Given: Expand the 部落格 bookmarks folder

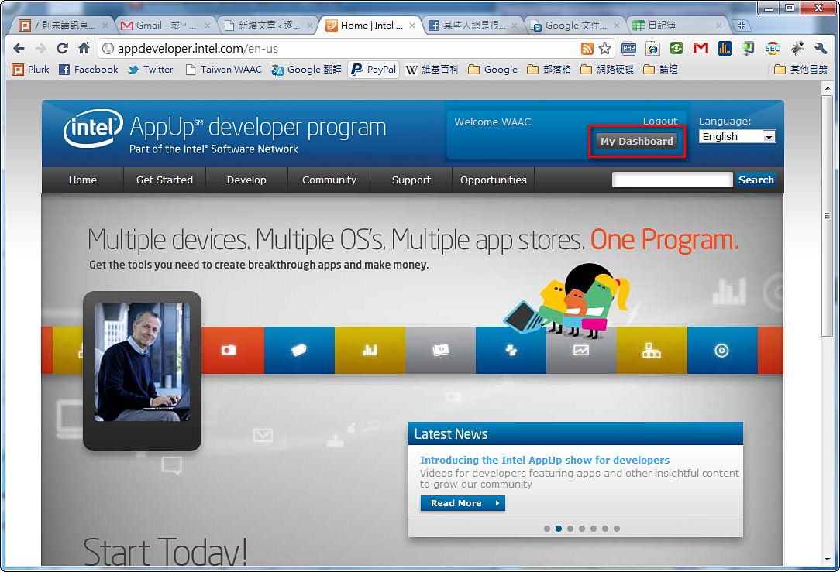Looking at the screenshot, I should (x=549, y=70).
